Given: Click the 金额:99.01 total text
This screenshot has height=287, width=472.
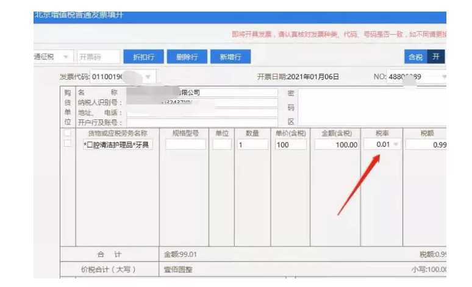Looking at the screenshot, I should tap(180, 255).
